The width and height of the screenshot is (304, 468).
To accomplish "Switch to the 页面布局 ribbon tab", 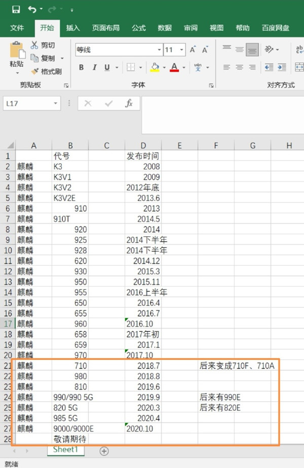I will click(x=106, y=28).
